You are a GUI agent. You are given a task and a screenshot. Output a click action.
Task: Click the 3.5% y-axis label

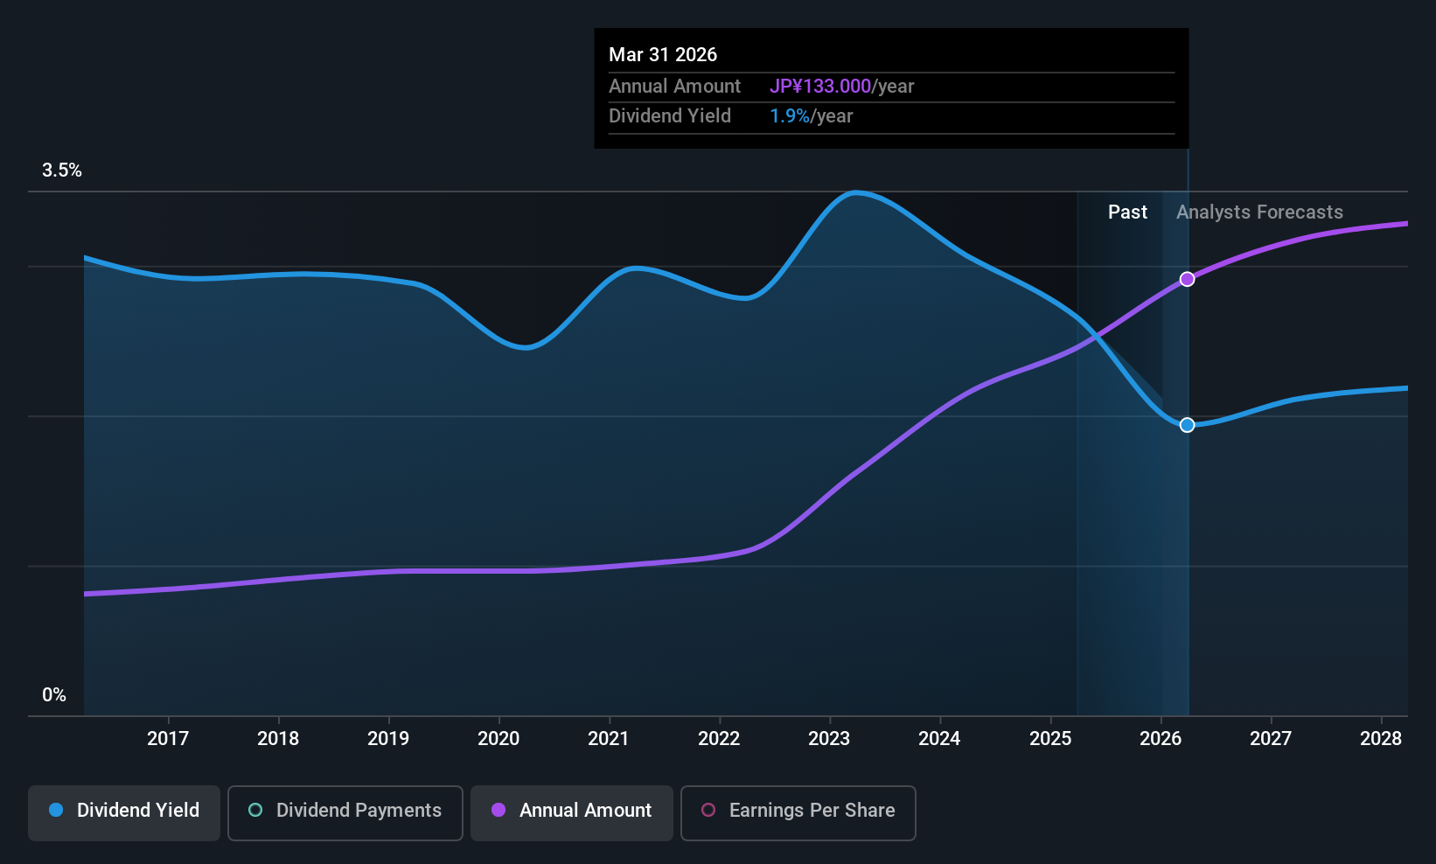tap(62, 171)
